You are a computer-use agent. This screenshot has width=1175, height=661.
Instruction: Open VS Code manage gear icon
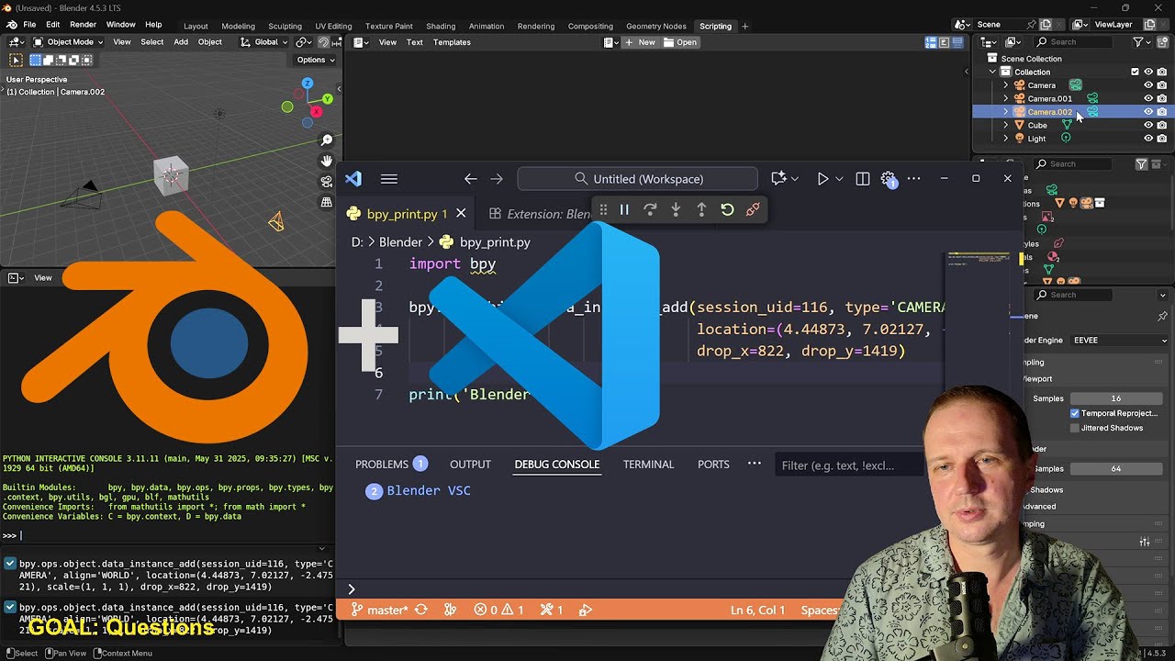click(888, 179)
